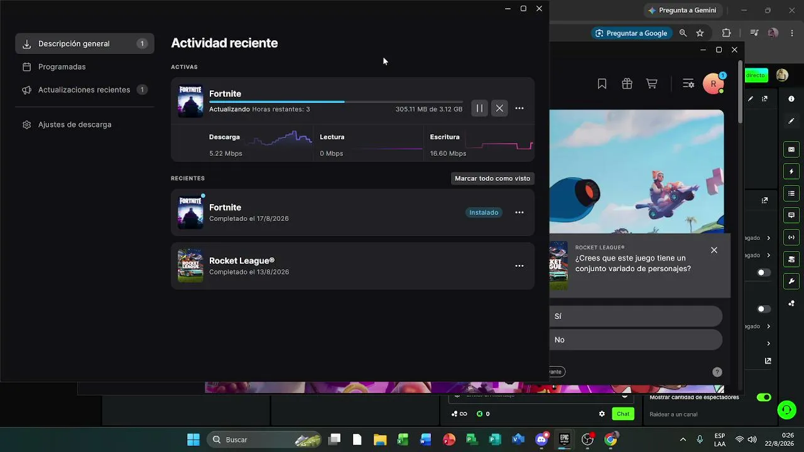The width and height of the screenshot is (804, 452).
Task: Click Rocket League "Completado el 13/8/2026" text
Action: [249, 272]
